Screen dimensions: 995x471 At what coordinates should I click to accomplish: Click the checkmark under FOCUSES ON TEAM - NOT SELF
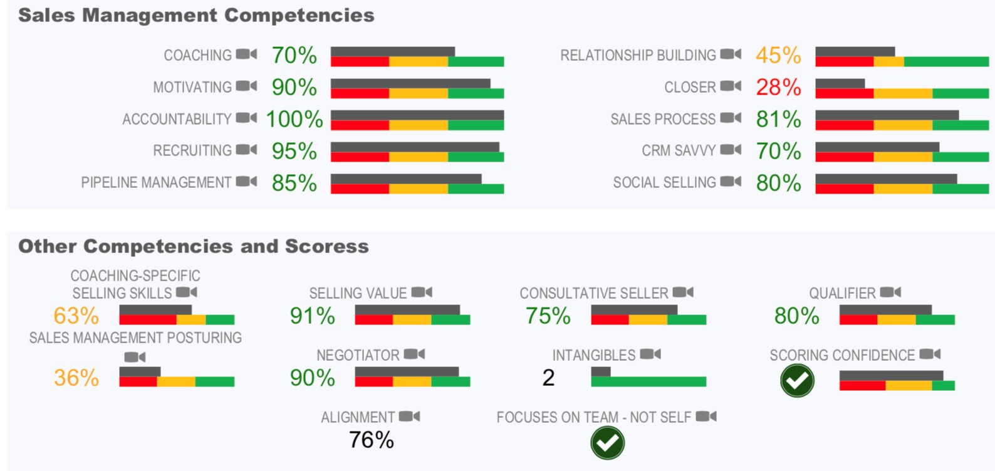click(x=607, y=443)
